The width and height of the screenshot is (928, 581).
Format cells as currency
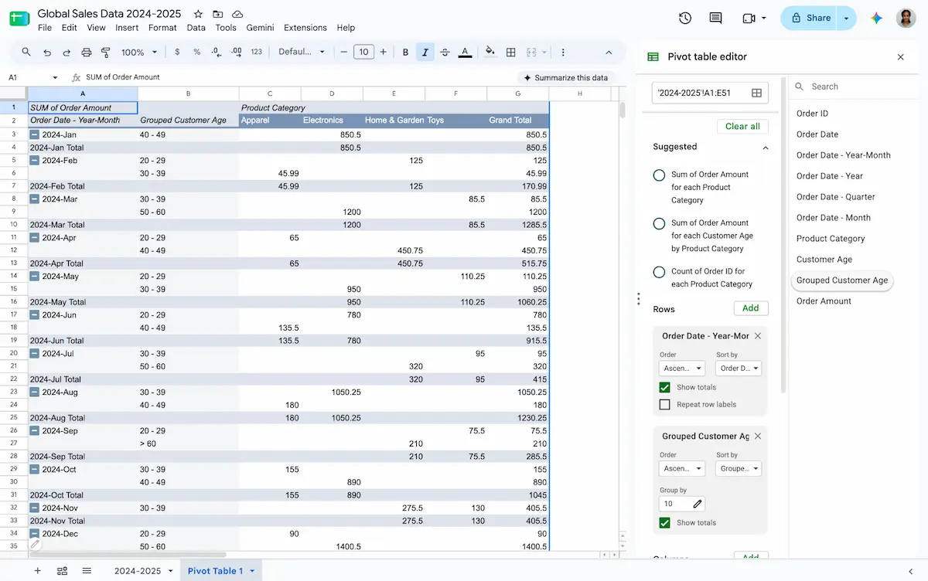(177, 52)
